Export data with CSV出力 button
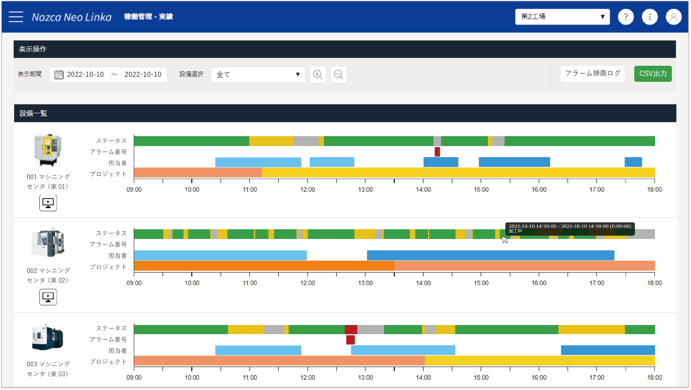This screenshot has width=691, height=390. click(653, 73)
